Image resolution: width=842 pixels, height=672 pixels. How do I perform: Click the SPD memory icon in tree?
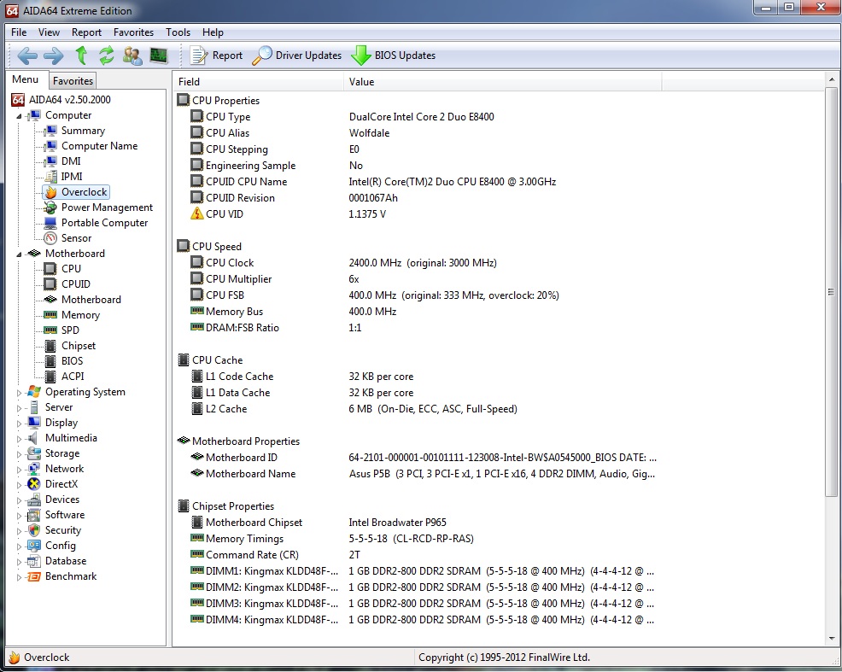[x=50, y=330]
